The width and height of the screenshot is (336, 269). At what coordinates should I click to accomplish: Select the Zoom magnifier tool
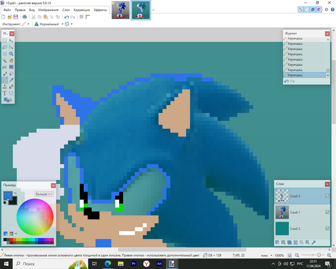click(11, 54)
